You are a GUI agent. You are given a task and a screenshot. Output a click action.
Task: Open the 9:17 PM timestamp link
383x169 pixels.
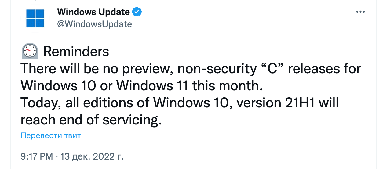tap(37, 157)
